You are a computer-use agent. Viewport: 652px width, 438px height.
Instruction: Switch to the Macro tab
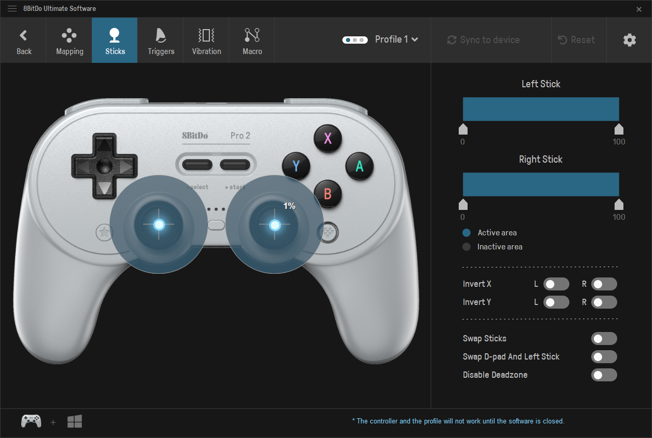[x=252, y=41]
